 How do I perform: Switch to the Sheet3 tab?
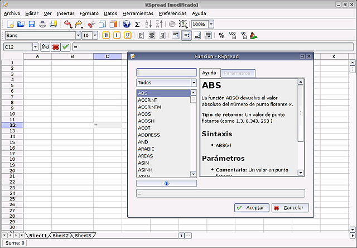click(x=83, y=236)
